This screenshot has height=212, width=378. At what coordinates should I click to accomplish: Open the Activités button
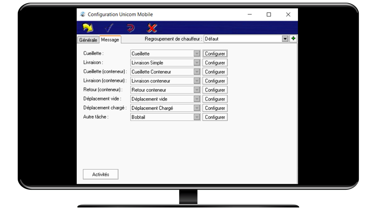click(101, 174)
